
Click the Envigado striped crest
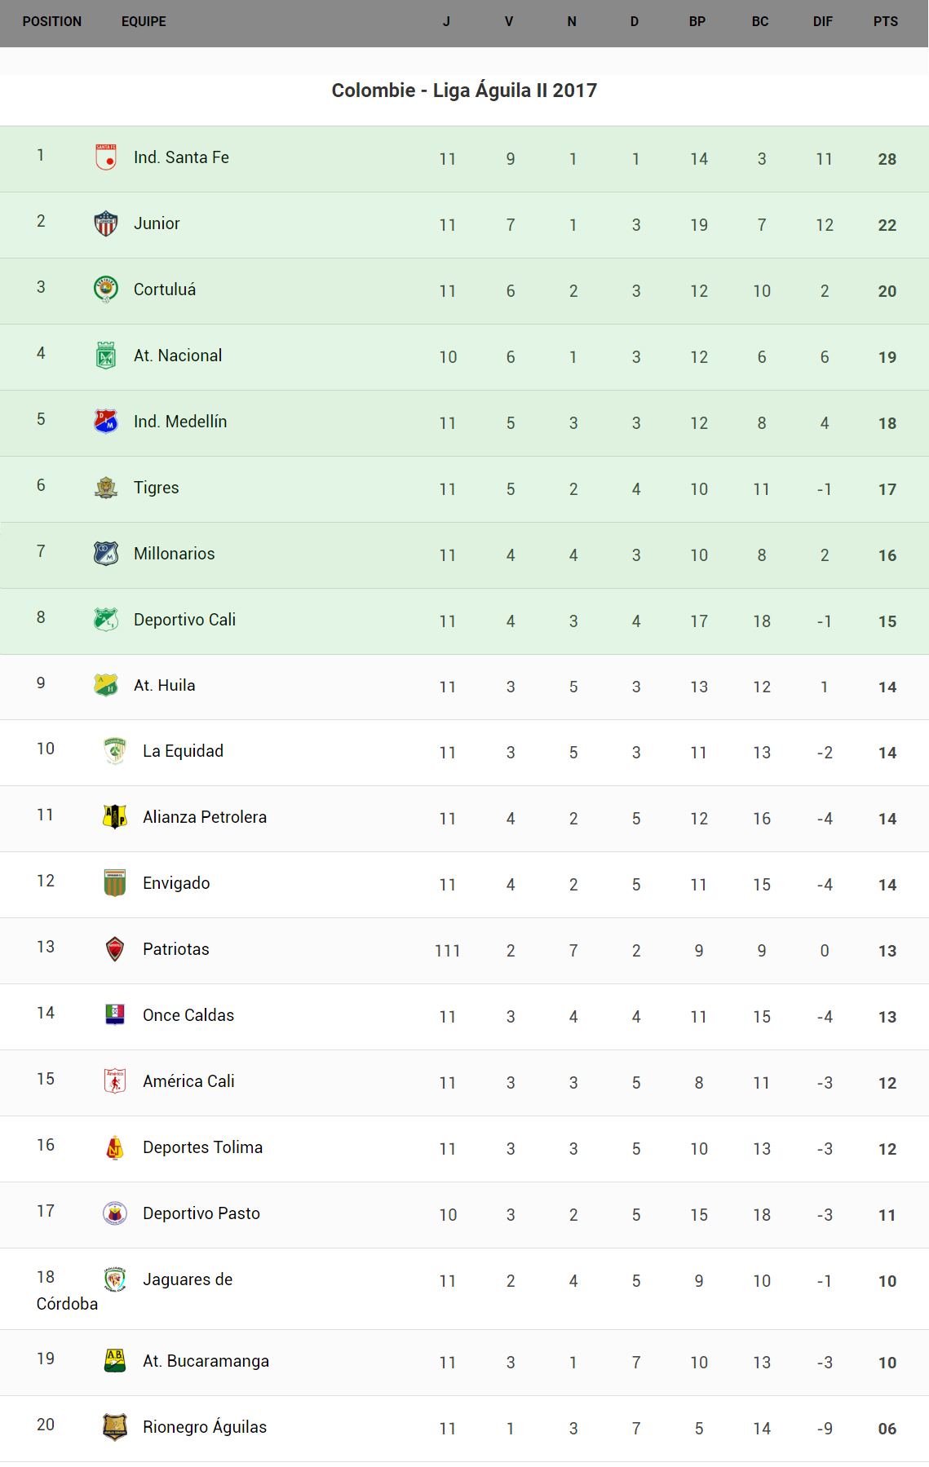coord(115,883)
